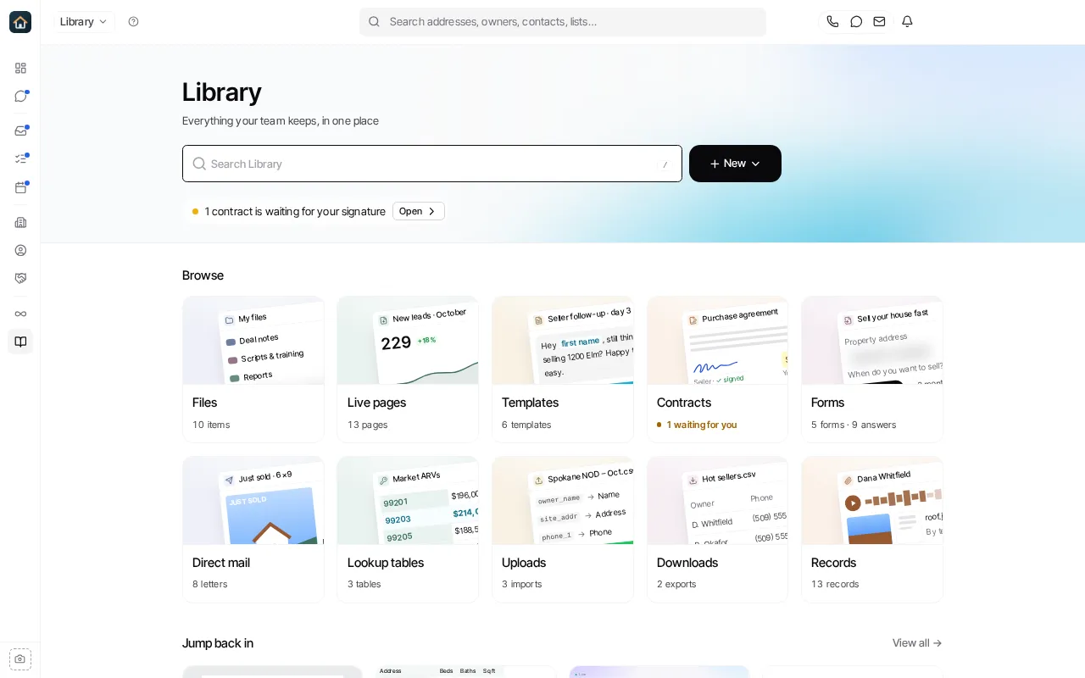Screen dimensions: 1085x678
Task: Click the global search addresses field
Action: pos(563,22)
